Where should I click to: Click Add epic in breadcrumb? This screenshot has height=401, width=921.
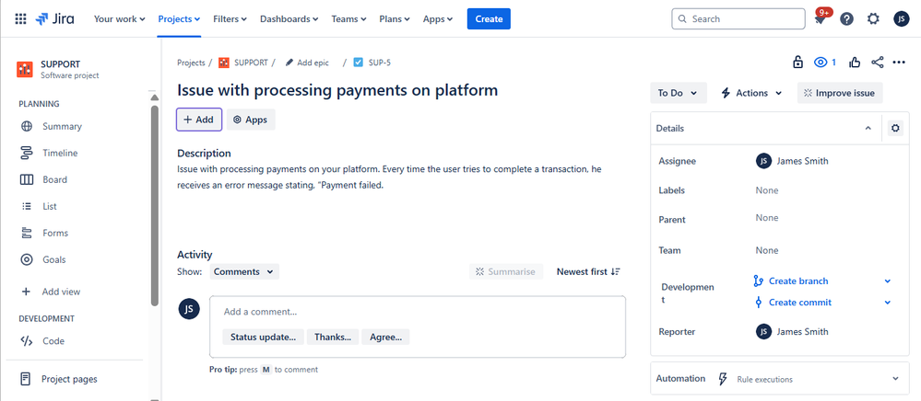(x=307, y=63)
